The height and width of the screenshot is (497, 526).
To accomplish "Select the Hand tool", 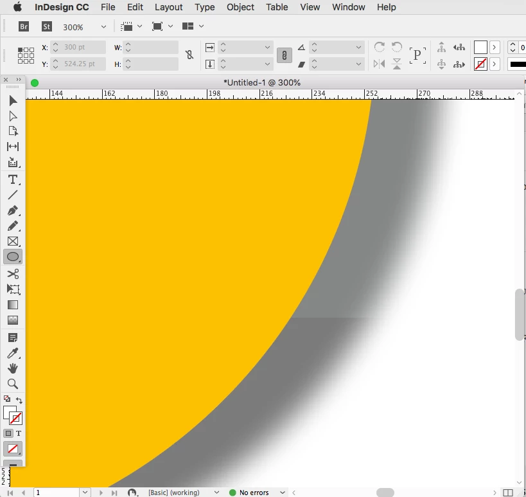I will pos(13,368).
